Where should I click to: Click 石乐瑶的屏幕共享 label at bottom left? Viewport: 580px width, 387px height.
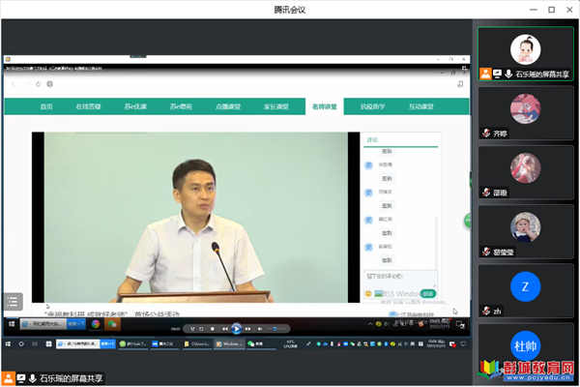pyautogui.click(x=71, y=378)
